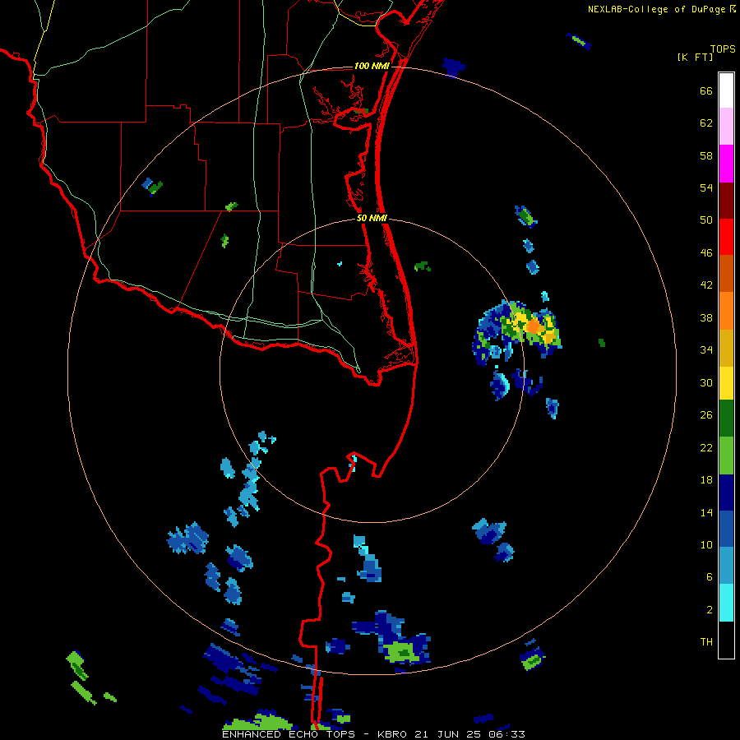Select the dark orange legend swatch

point(726,274)
